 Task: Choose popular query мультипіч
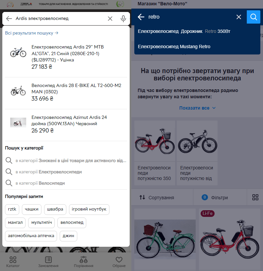41,223
